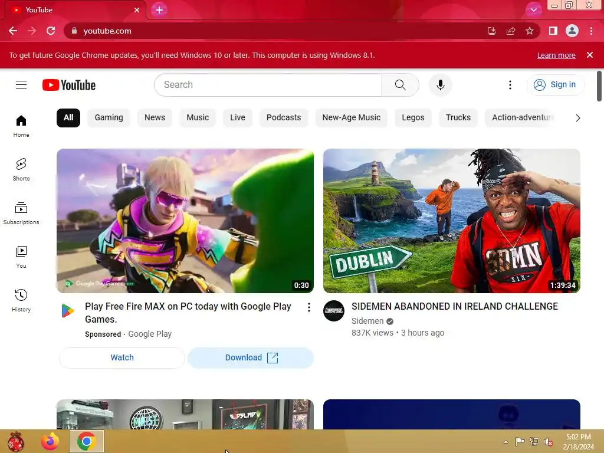
Task: Go to Home in sidebar
Action: coord(21,126)
